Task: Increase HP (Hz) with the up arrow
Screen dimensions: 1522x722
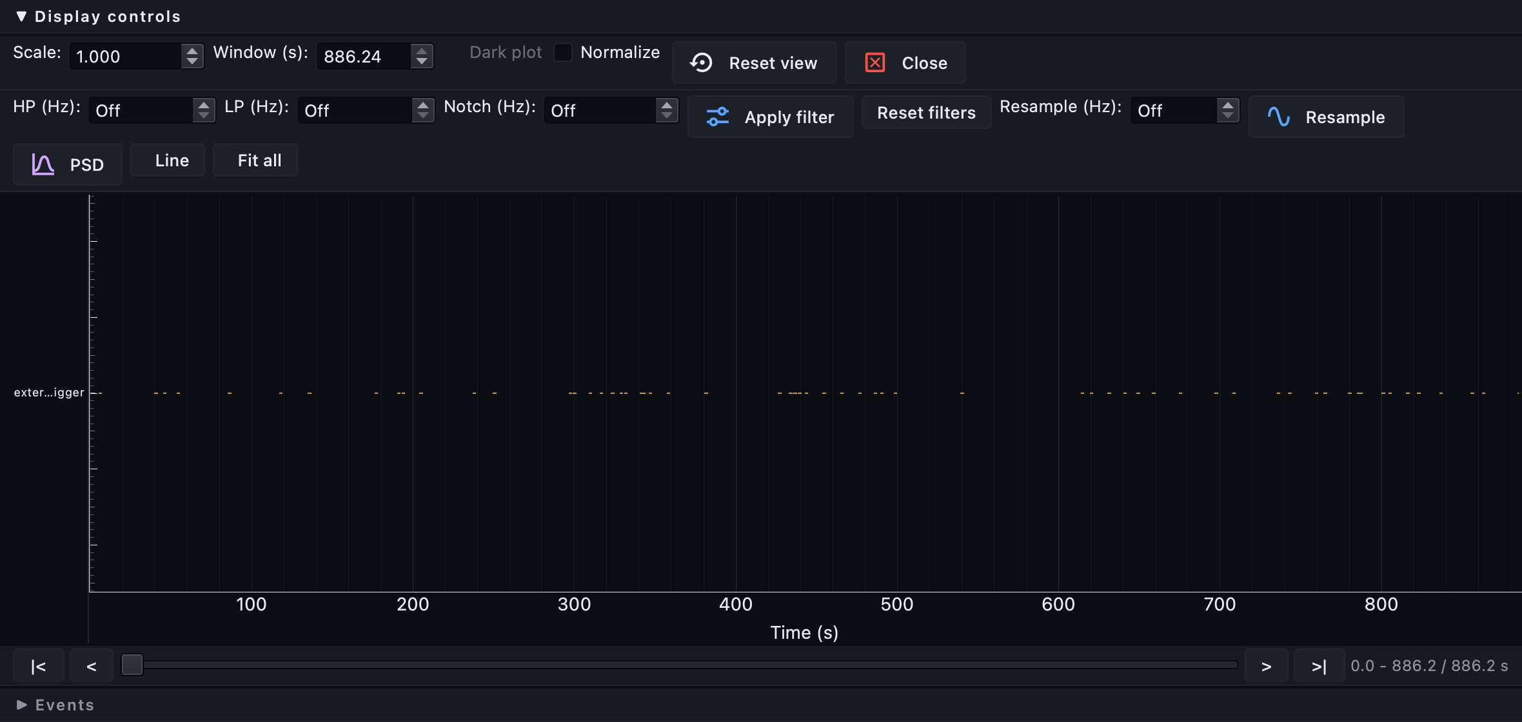Action: pos(204,104)
